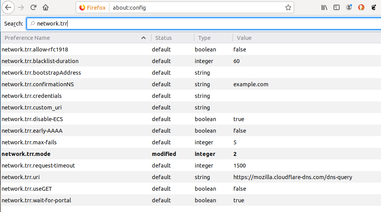Open the DuckDuckGo extension icon
Image resolution: width=381 pixels, height=212 pixels.
point(361,7)
